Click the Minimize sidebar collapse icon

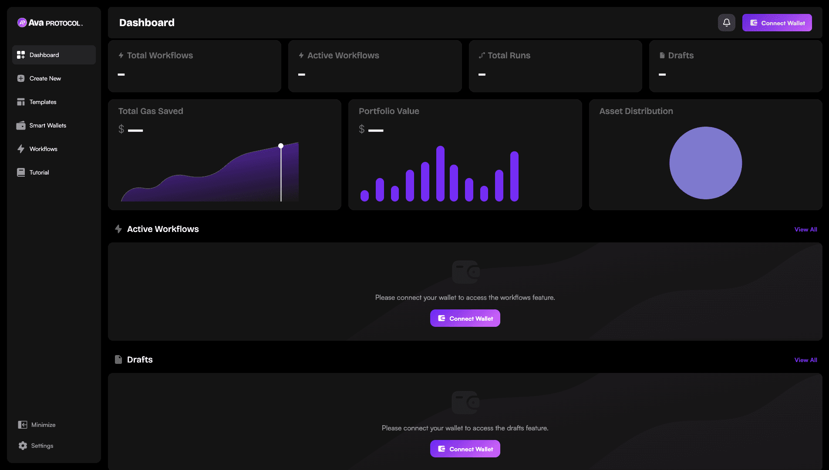[23, 425]
